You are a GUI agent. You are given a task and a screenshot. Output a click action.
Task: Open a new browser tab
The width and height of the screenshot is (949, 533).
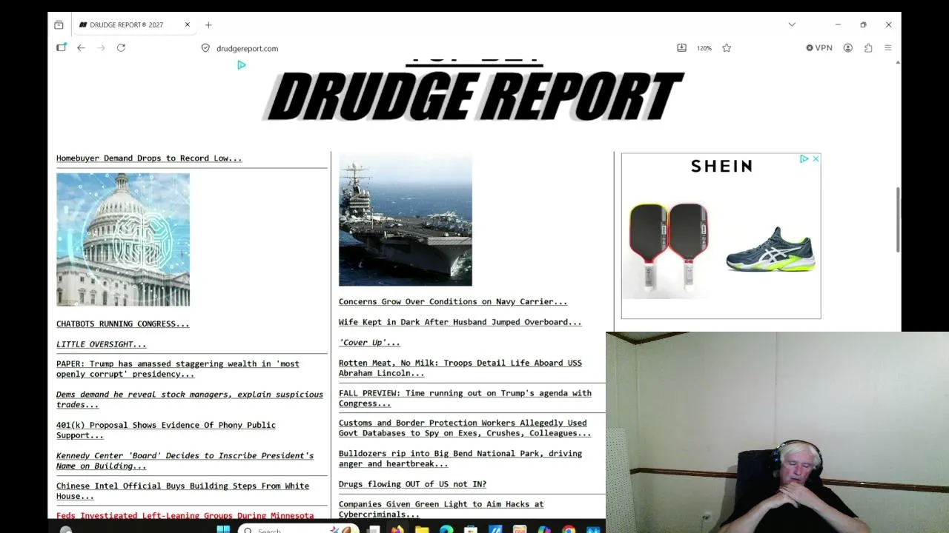208,24
